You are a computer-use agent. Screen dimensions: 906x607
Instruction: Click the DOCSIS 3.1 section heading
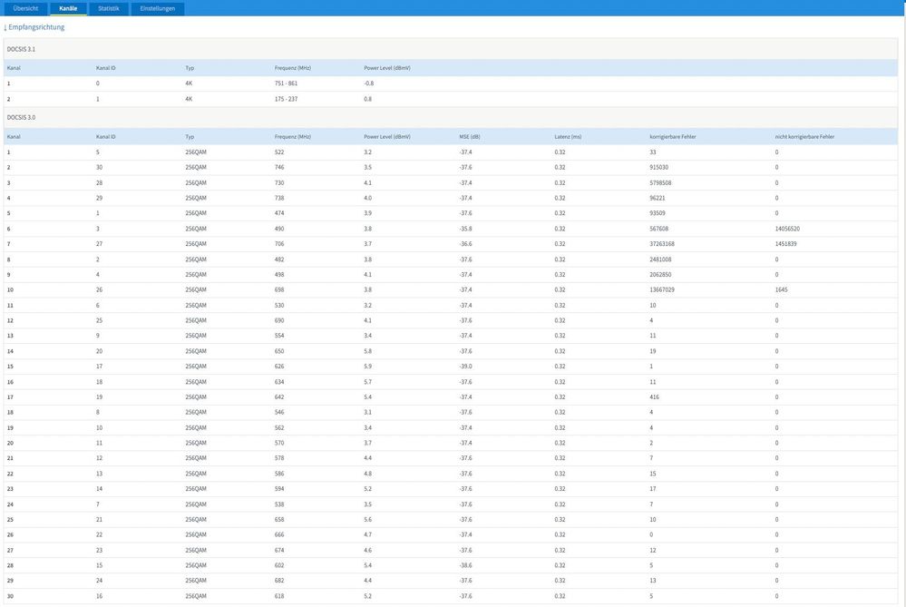[x=21, y=49]
